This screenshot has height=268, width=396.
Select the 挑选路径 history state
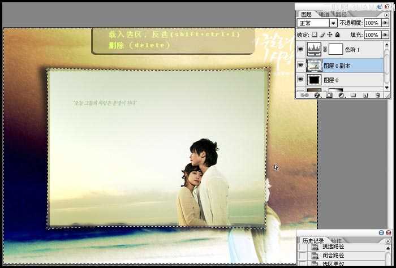(x=334, y=247)
